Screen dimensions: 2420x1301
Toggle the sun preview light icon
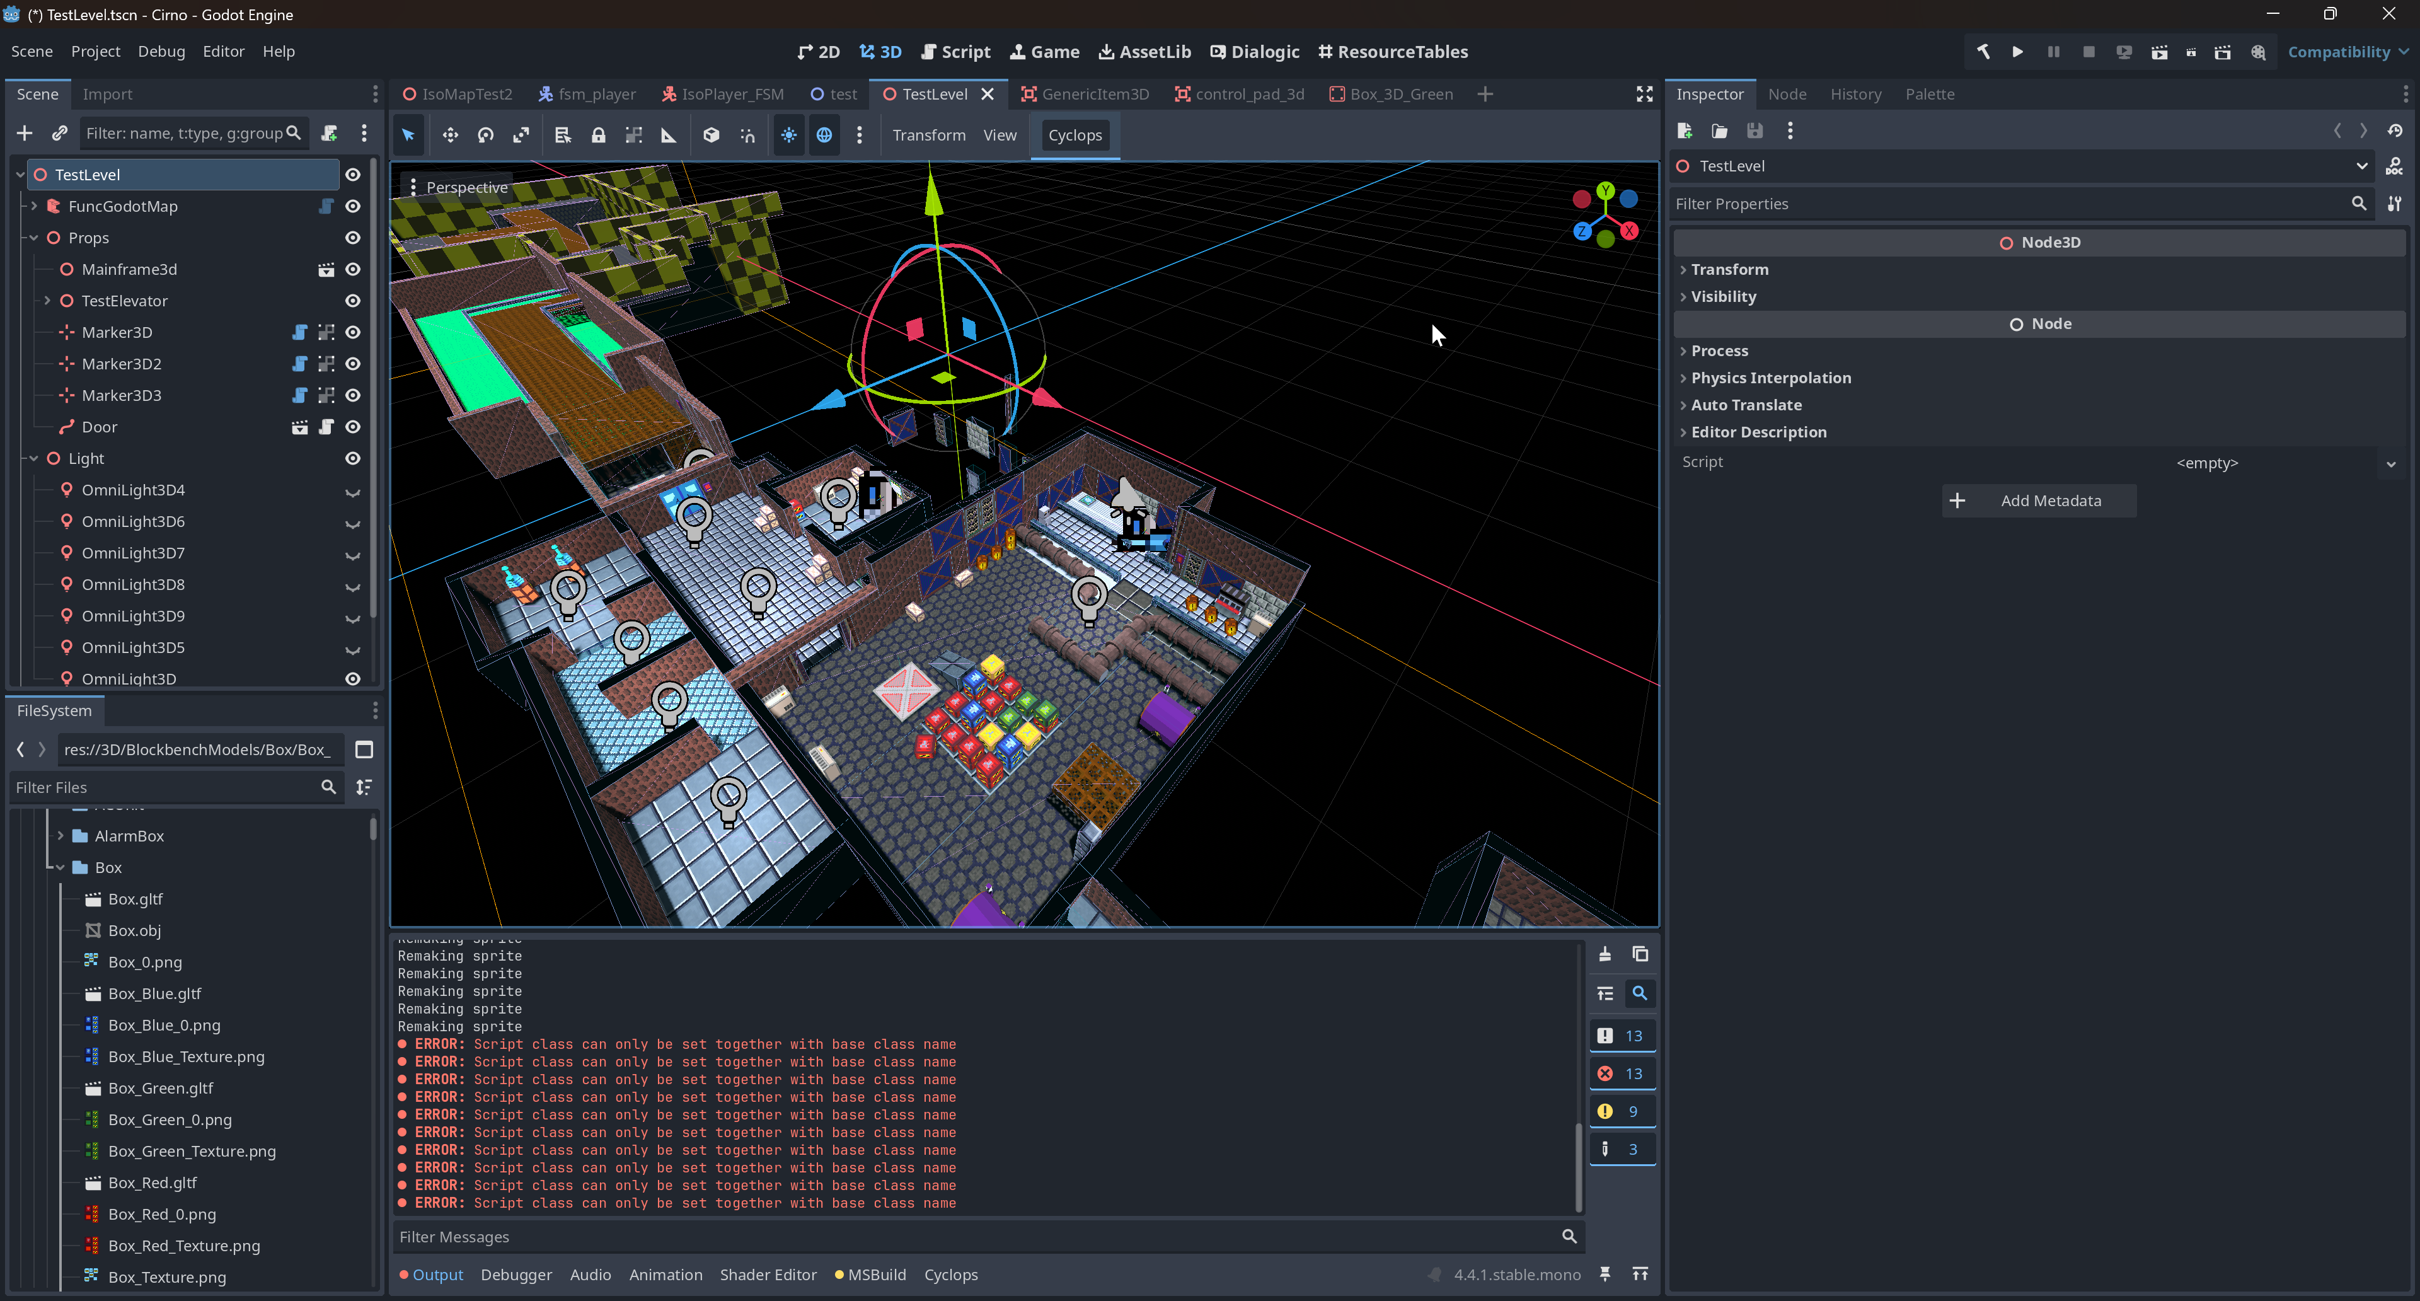pyautogui.click(x=788, y=134)
